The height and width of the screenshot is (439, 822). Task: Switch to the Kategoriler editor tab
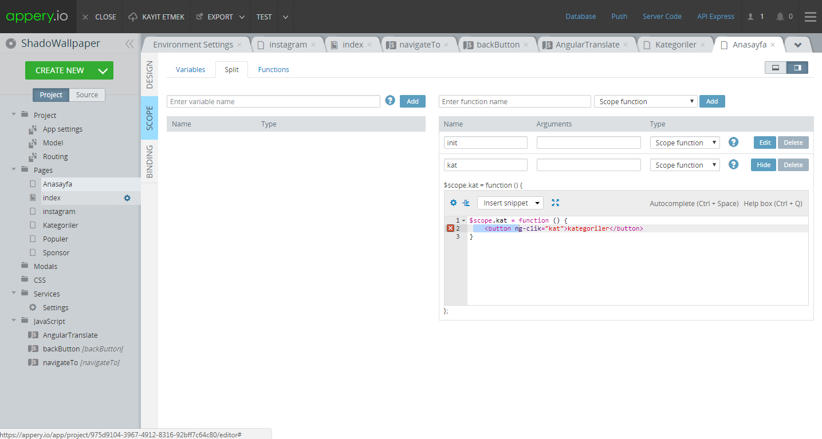676,45
